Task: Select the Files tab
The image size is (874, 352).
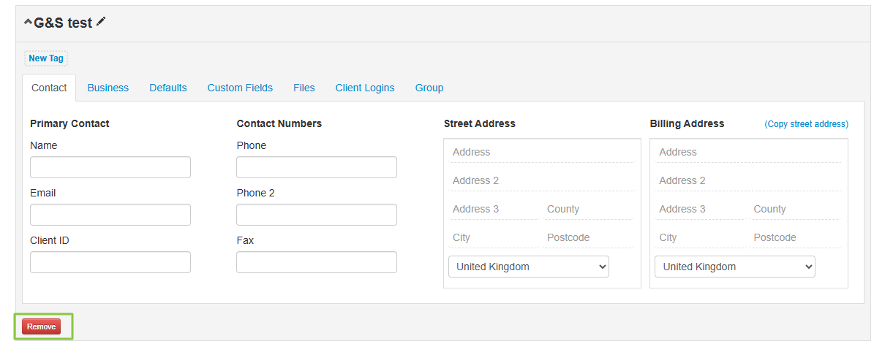Action: click(x=304, y=88)
